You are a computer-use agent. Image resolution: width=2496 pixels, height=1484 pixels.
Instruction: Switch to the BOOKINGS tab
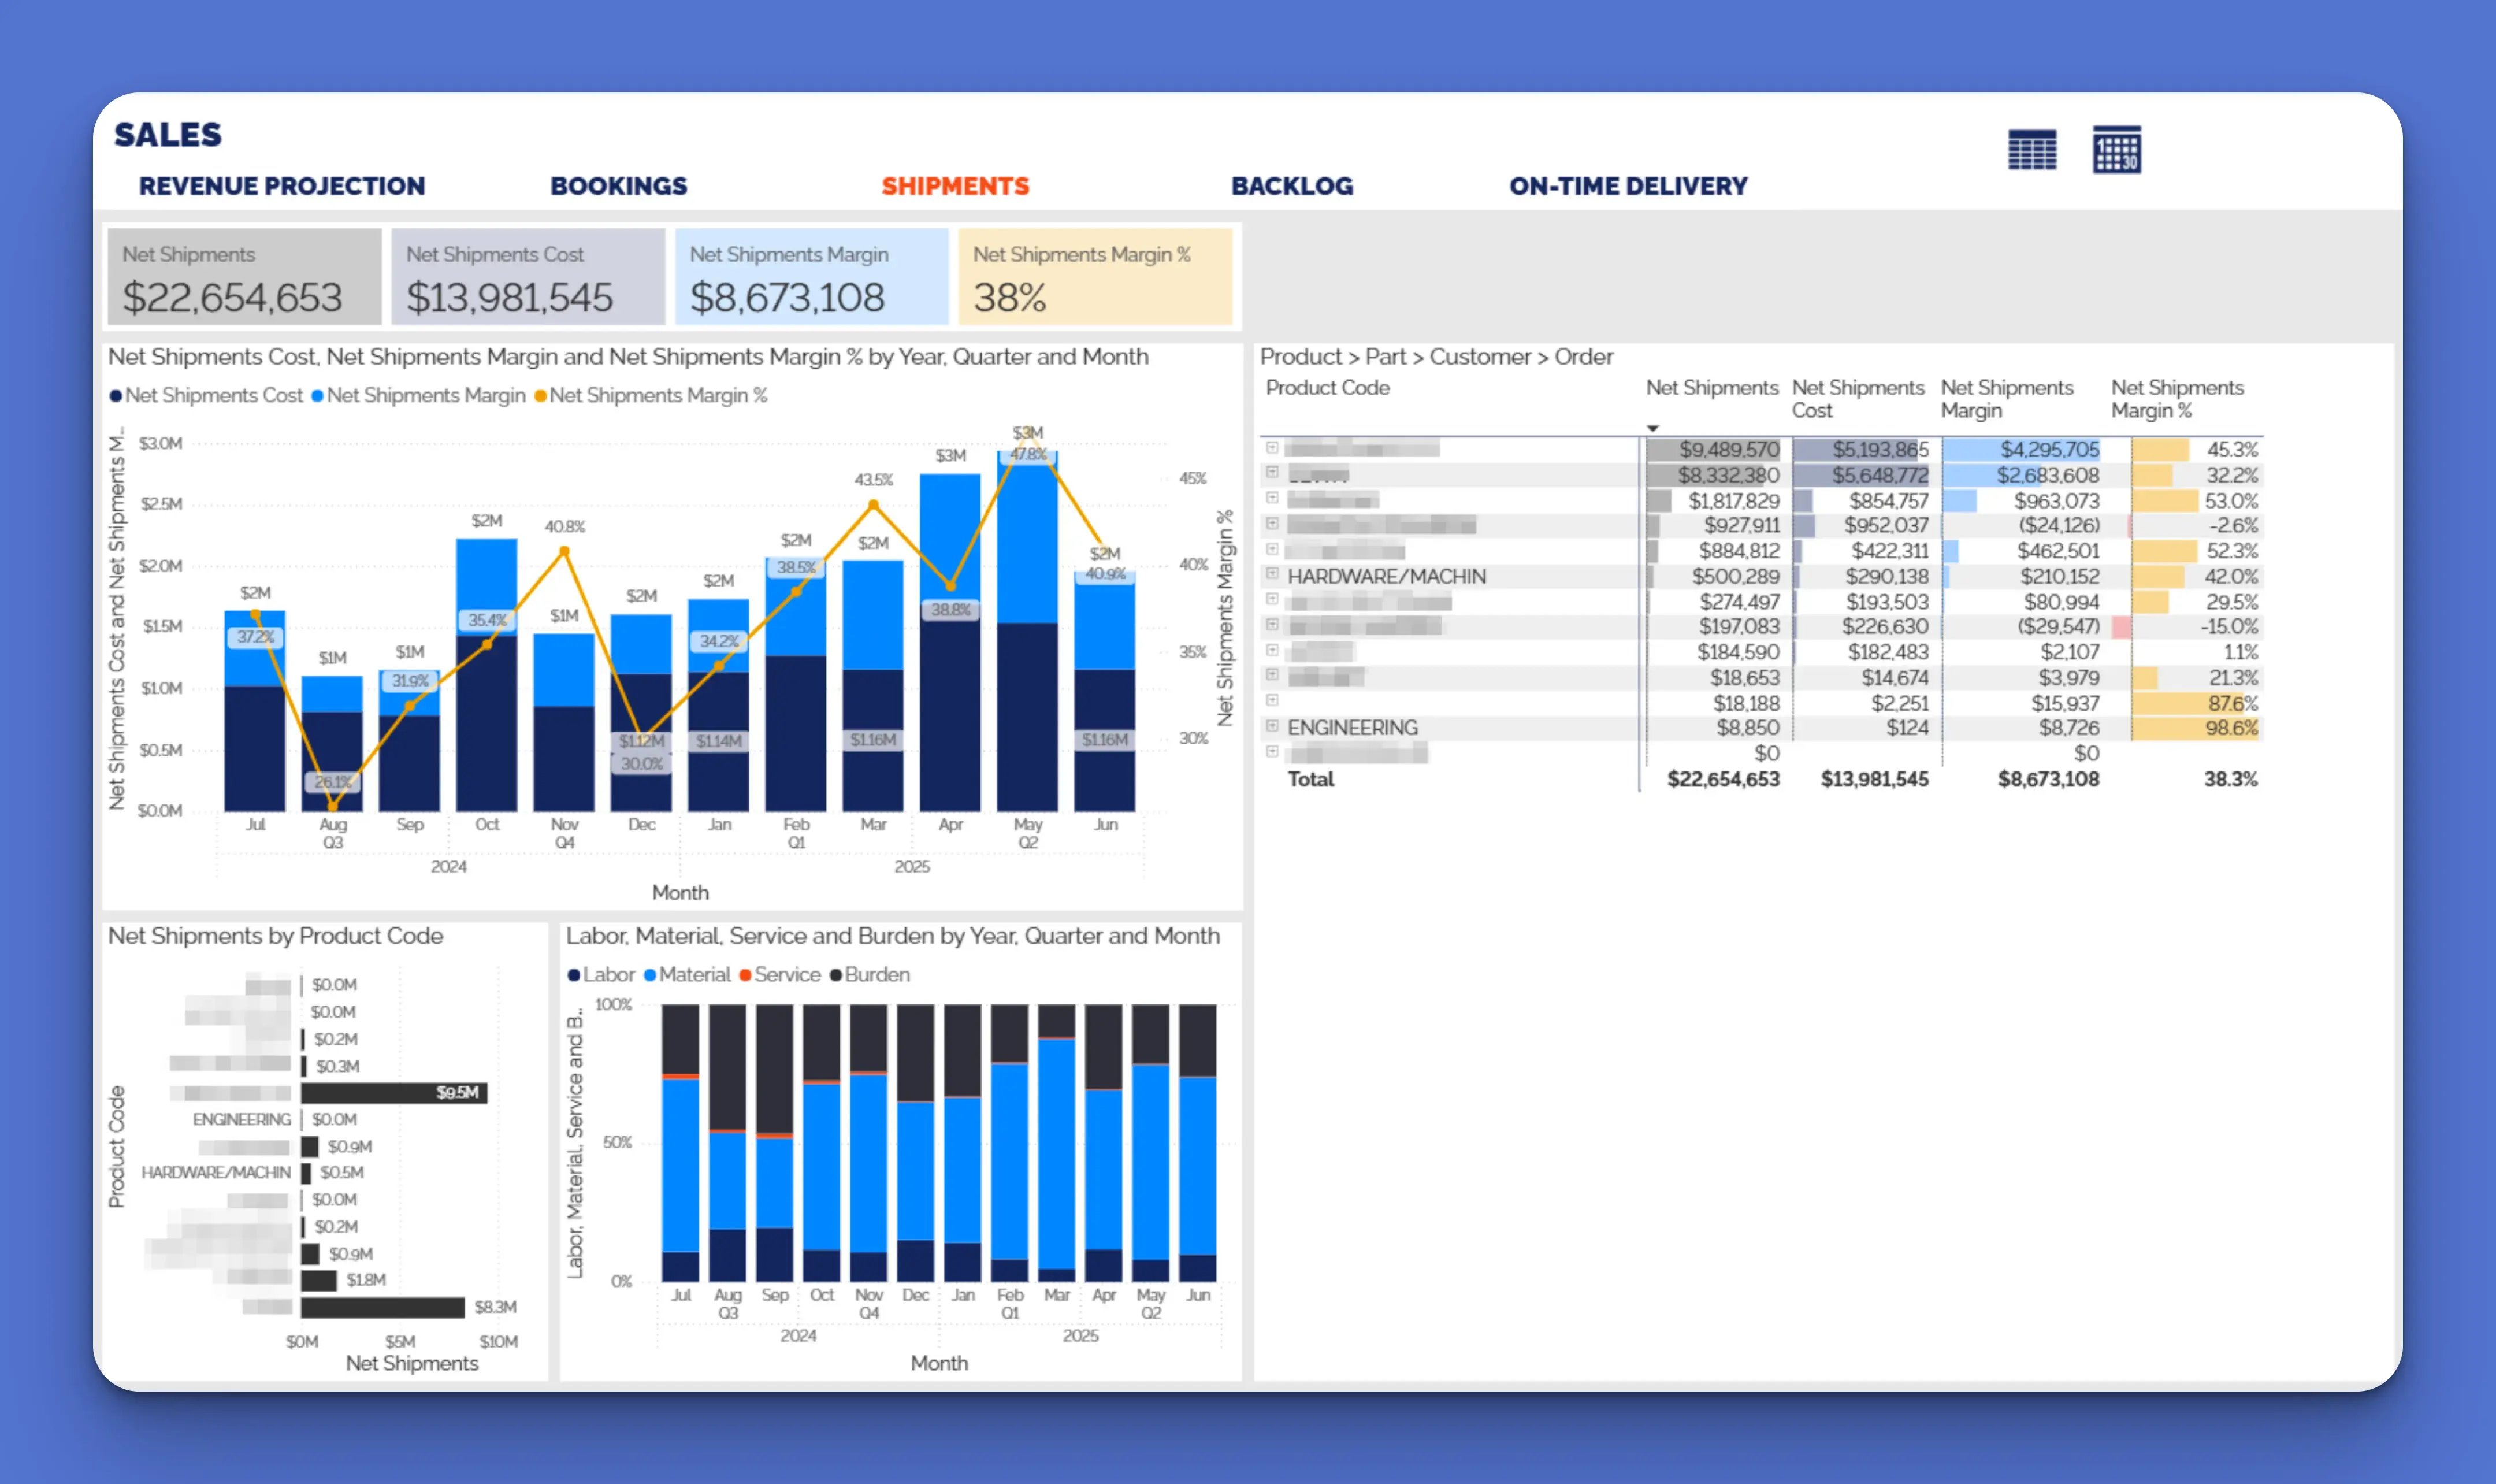618,186
